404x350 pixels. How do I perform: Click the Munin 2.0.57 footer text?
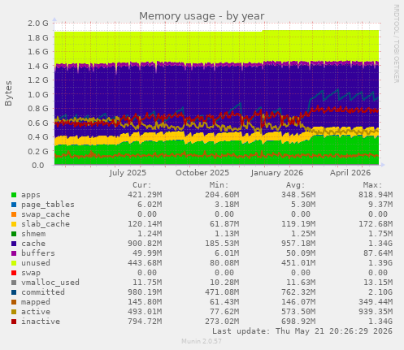point(202,341)
